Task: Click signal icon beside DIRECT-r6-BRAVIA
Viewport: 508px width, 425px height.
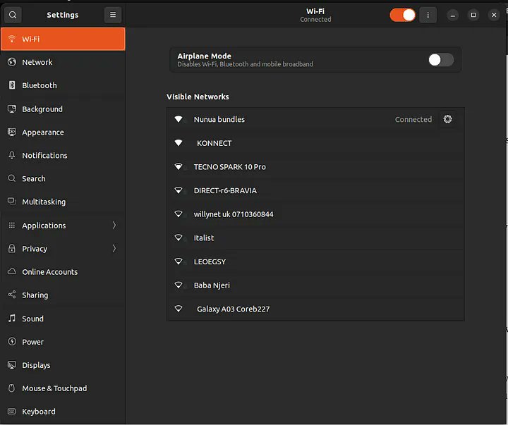Action: pos(179,190)
